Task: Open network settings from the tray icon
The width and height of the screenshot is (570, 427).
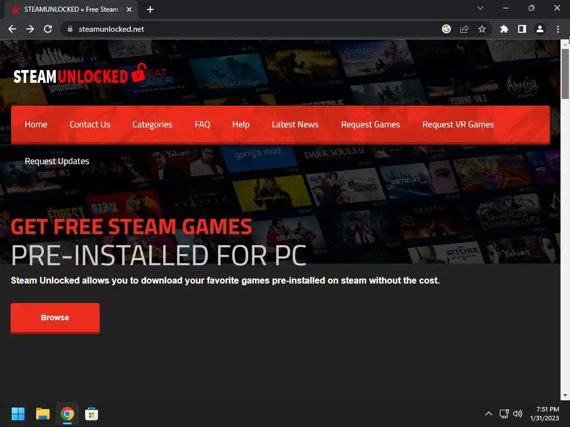Action: click(504, 414)
